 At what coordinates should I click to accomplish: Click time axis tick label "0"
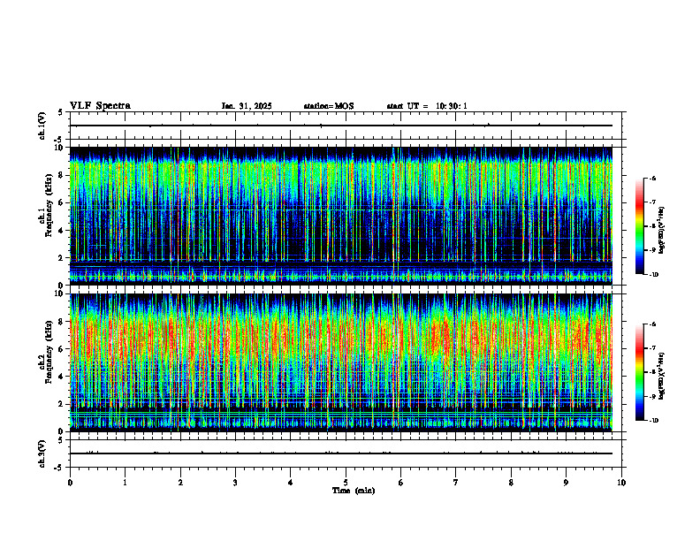click(70, 483)
